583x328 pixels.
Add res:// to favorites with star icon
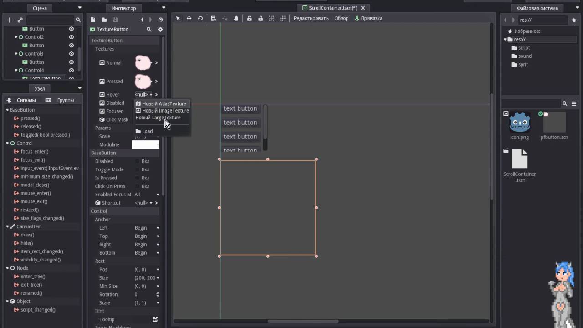[575, 20]
